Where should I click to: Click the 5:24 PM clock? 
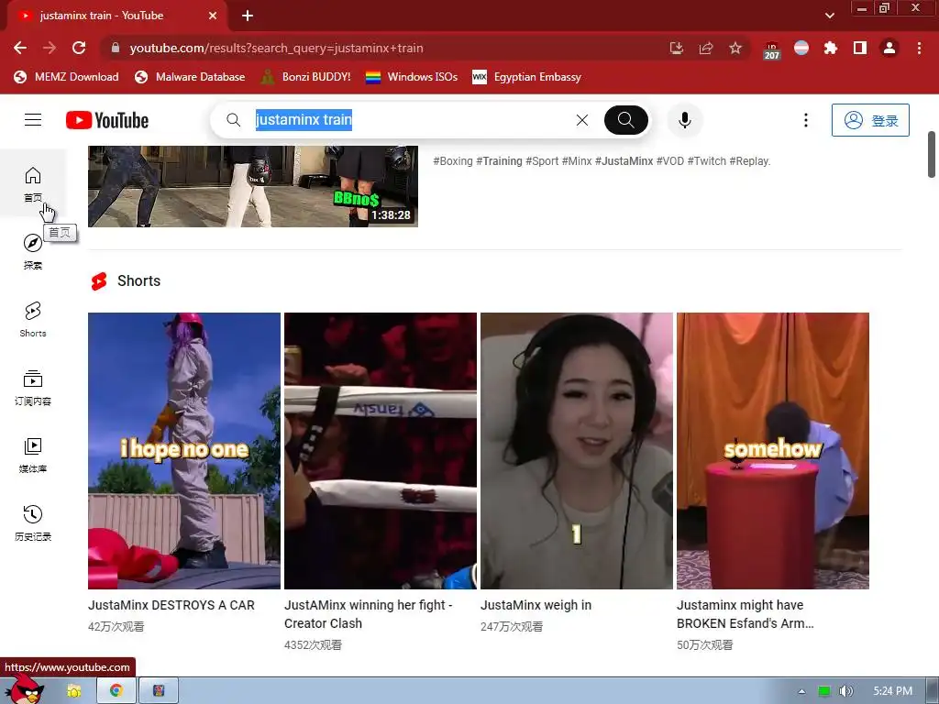tap(893, 691)
